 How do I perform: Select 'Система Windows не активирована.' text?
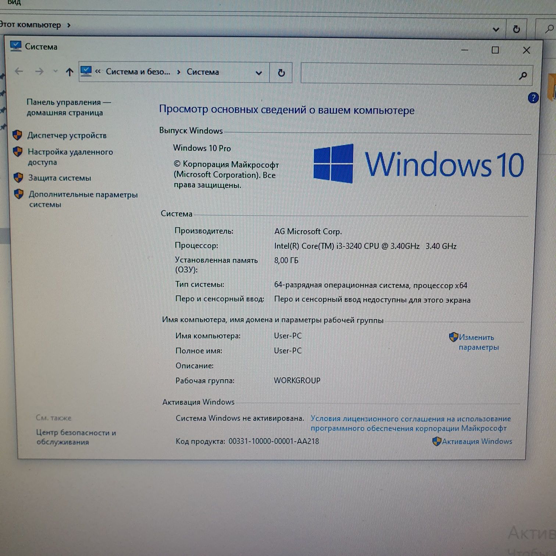[x=240, y=418]
